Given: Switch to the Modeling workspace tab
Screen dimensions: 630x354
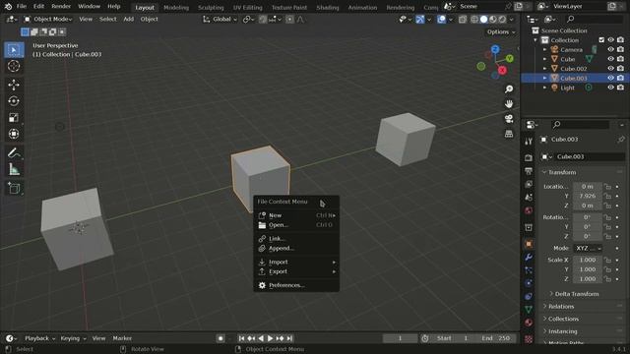Looking at the screenshot, I should [x=176, y=8].
